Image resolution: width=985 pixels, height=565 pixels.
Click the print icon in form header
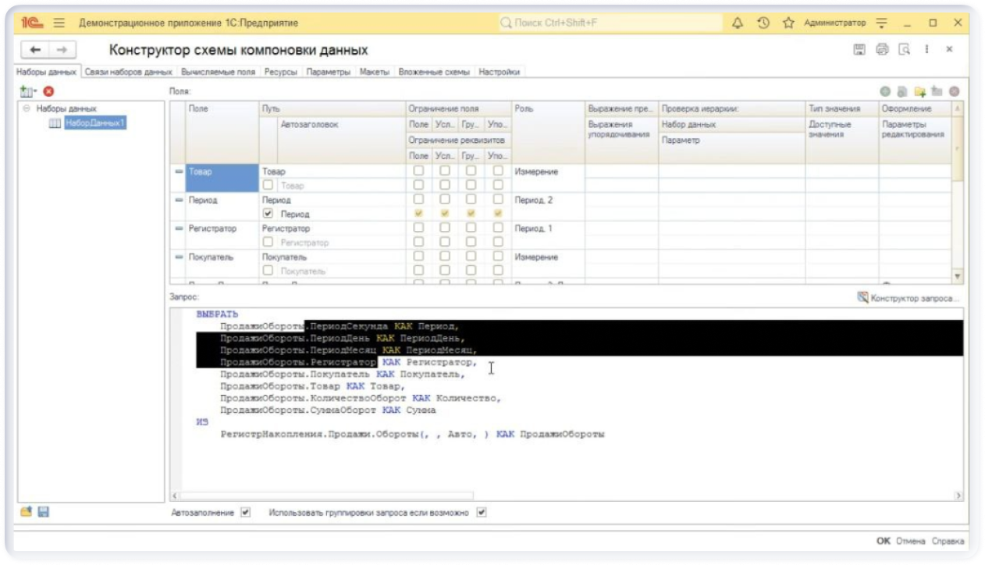pyautogui.click(x=882, y=49)
